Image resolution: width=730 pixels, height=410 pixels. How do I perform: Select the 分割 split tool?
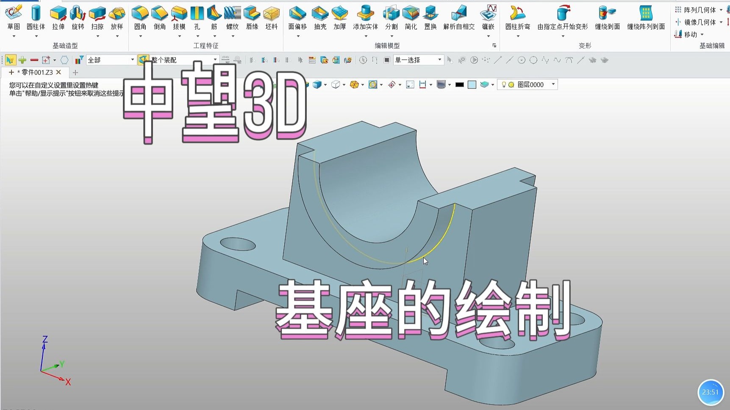coord(391,18)
